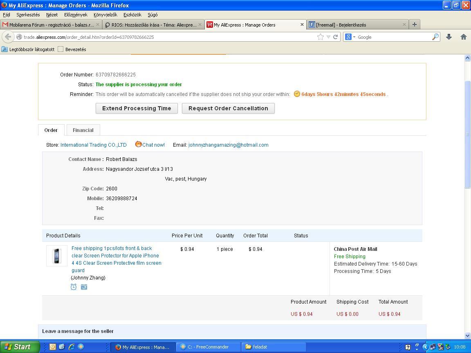471x353 pixels.
Task: Open the Windows Start menu
Action: 20,347
